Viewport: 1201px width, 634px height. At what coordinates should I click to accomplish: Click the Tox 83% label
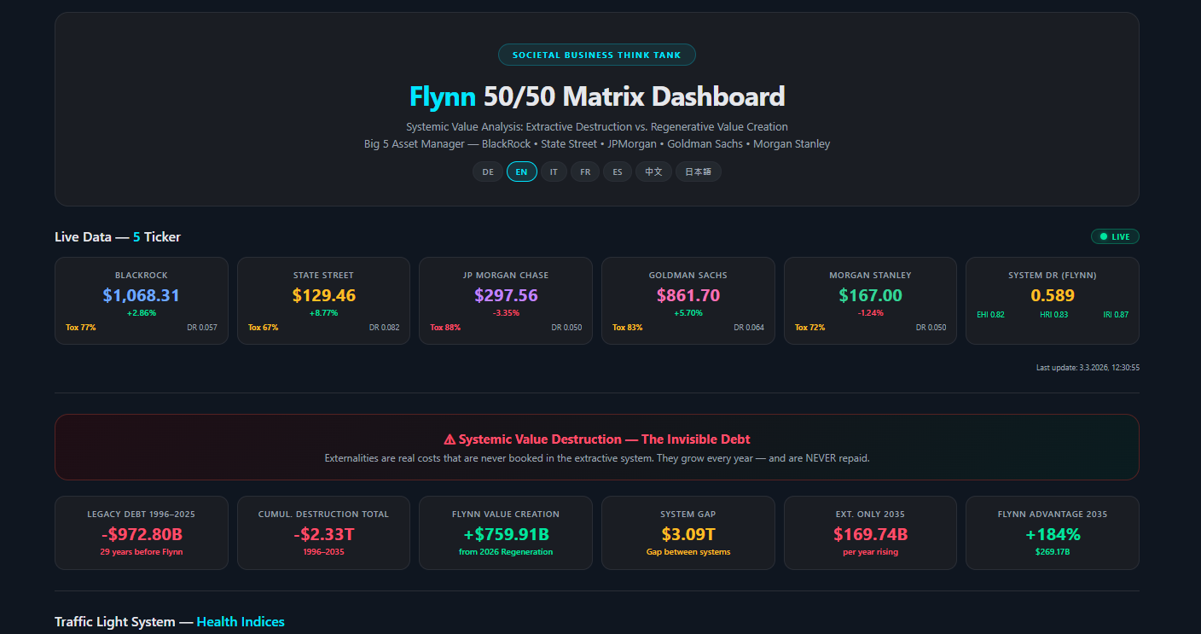628,328
